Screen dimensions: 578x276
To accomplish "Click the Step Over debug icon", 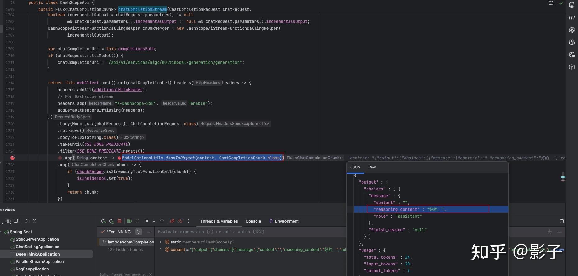I will click(146, 221).
